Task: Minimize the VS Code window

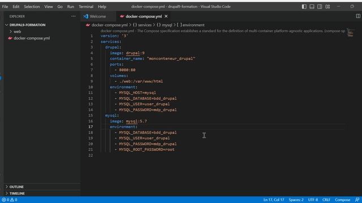Action: pyautogui.click(x=338, y=6)
